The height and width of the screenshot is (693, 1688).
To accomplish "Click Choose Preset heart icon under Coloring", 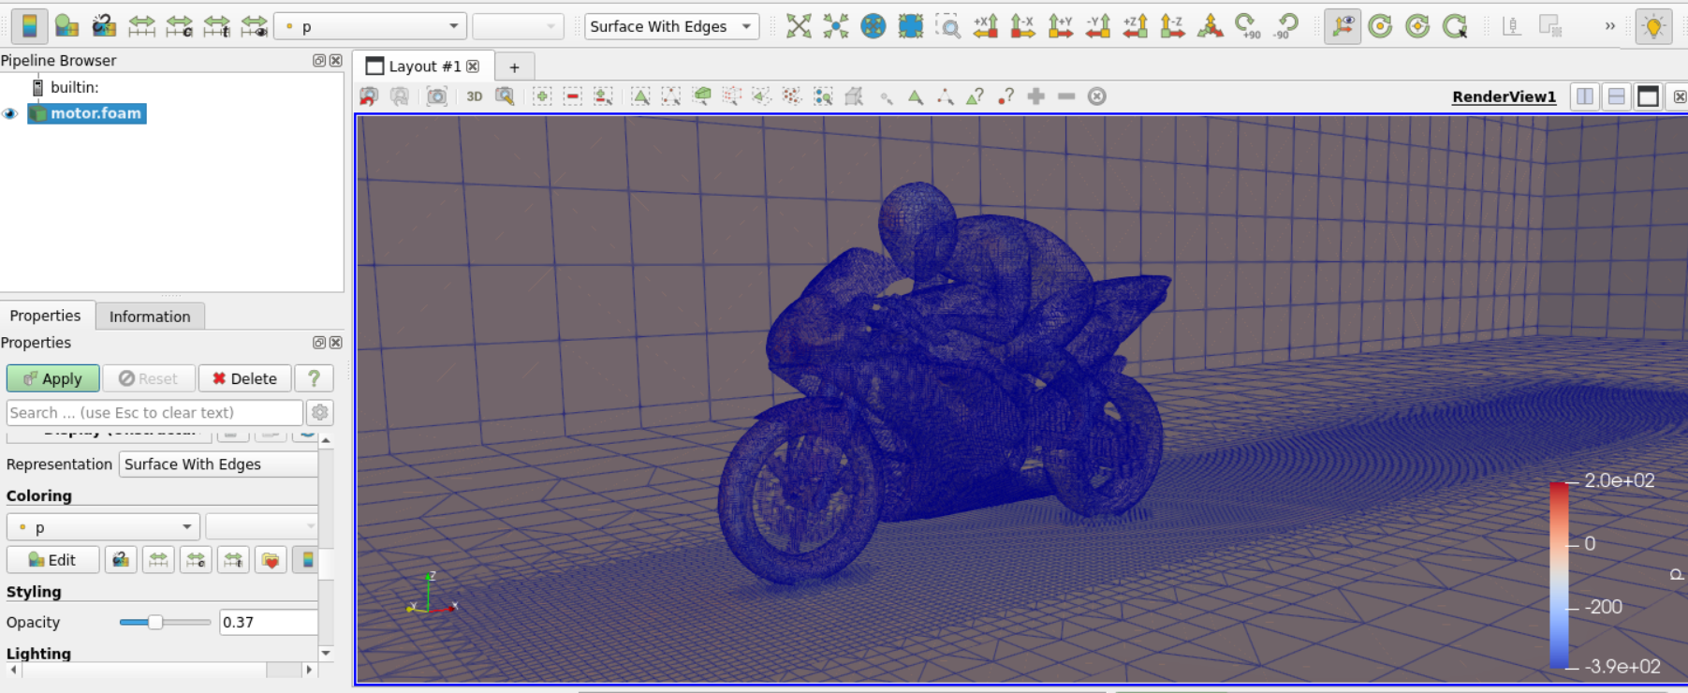I will (x=271, y=560).
